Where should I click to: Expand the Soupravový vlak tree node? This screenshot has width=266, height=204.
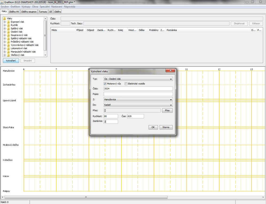[5, 35]
